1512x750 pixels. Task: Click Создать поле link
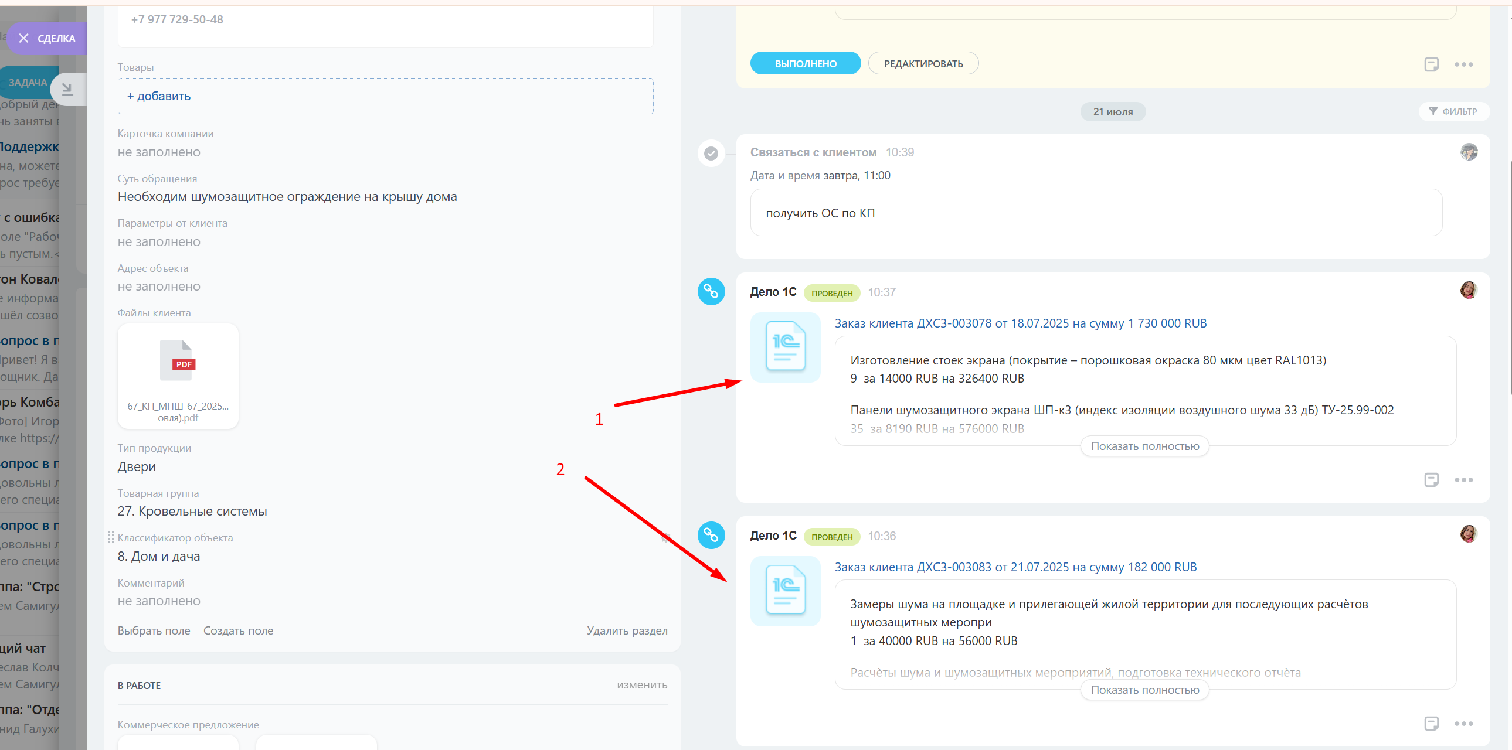238,631
